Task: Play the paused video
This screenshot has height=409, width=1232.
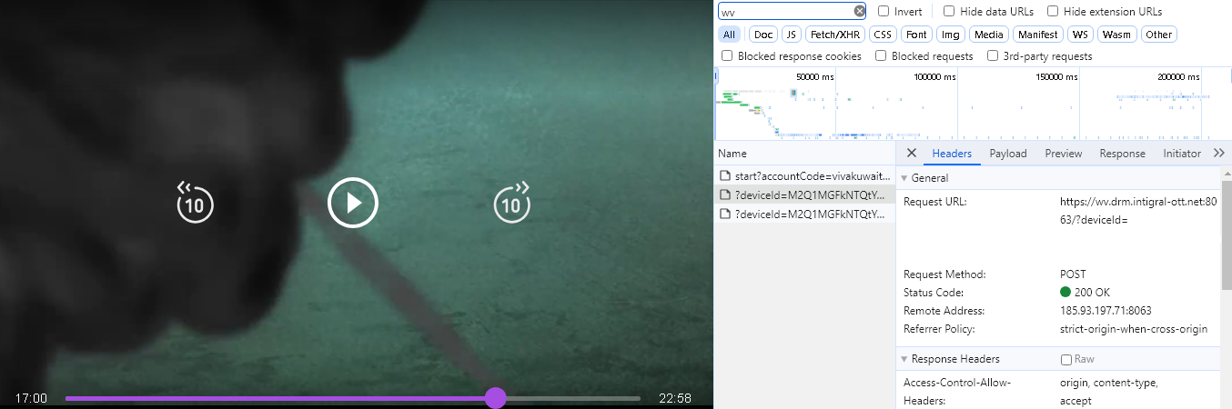Action: pyautogui.click(x=353, y=202)
